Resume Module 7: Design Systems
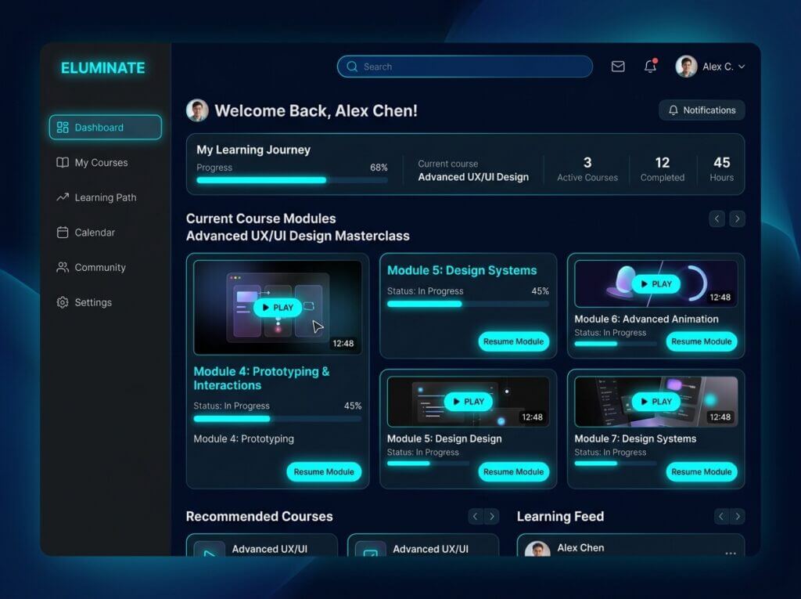 tap(702, 471)
